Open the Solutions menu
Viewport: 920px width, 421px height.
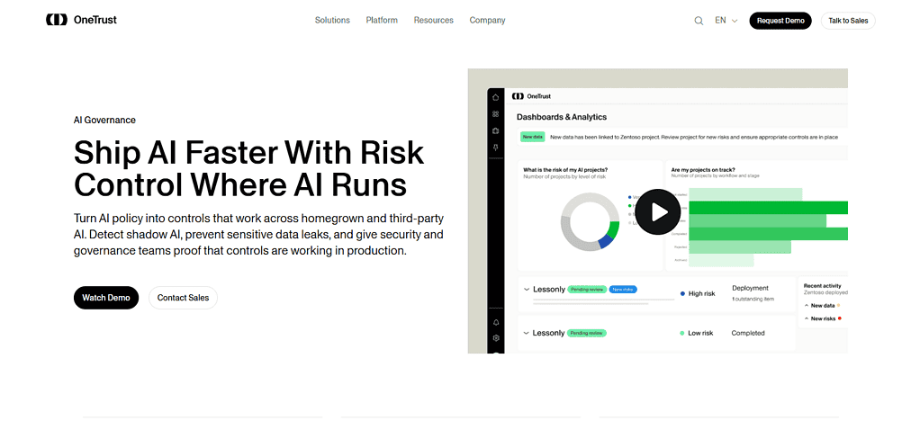click(332, 20)
